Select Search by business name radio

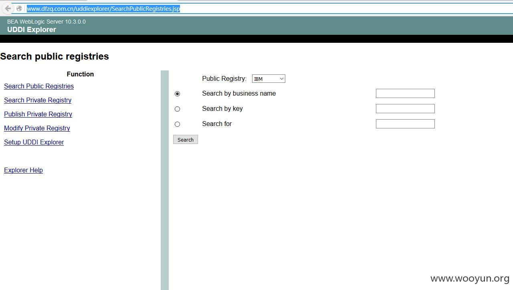[177, 94]
